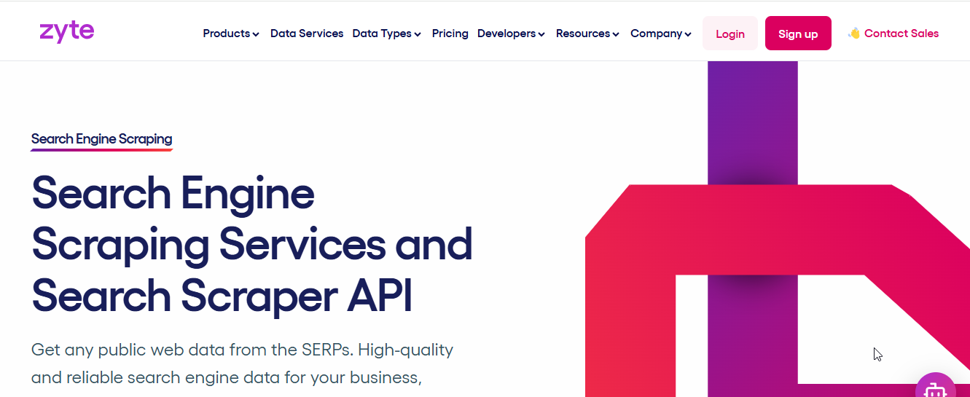Open the Data Types menu
Screen dimensions: 970x397
[387, 34]
